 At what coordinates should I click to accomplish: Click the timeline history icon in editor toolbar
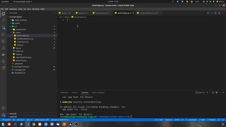(208, 13)
